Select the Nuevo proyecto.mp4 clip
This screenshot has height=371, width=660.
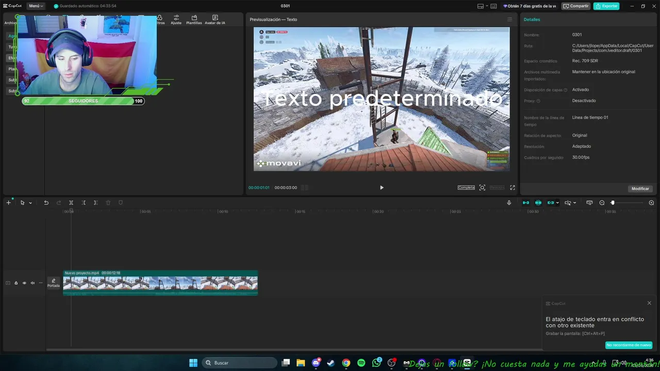(x=160, y=283)
